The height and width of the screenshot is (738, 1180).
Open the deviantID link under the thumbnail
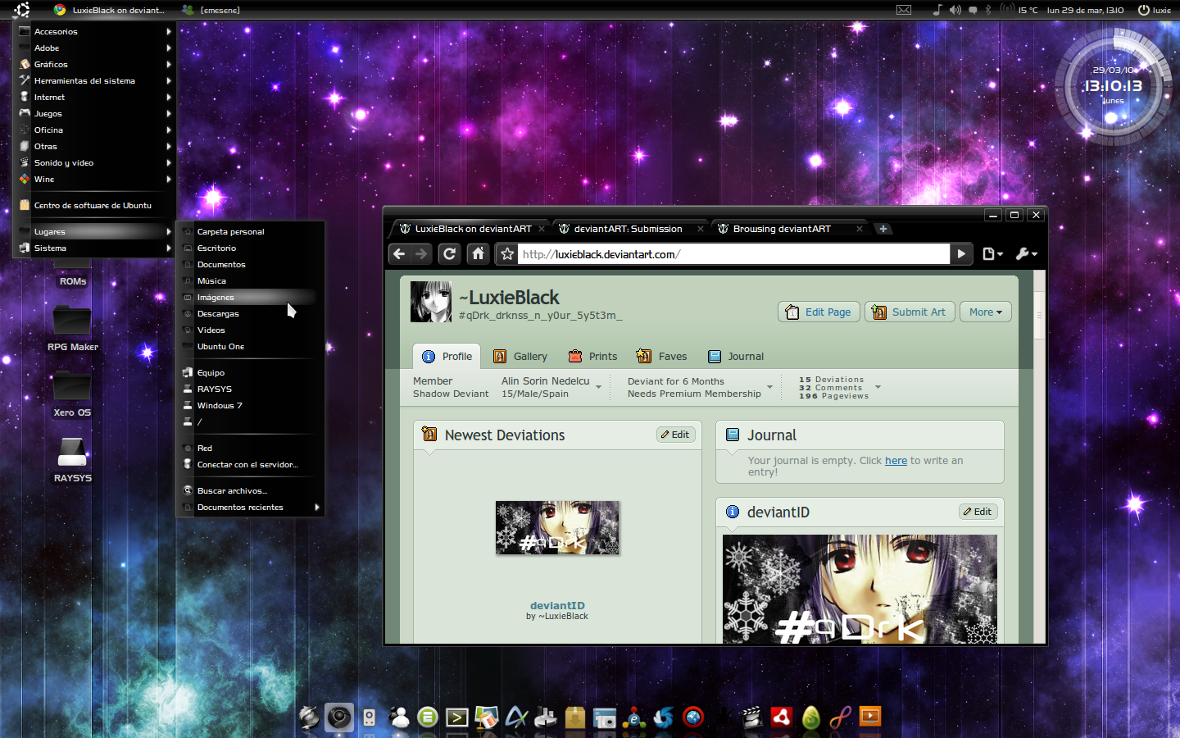pos(557,605)
